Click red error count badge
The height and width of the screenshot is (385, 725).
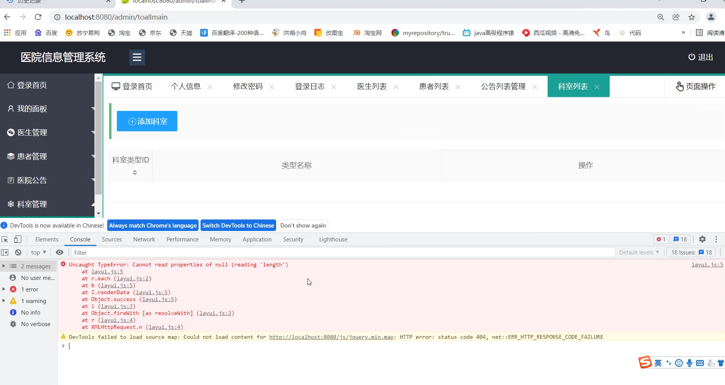[x=661, y=239]
